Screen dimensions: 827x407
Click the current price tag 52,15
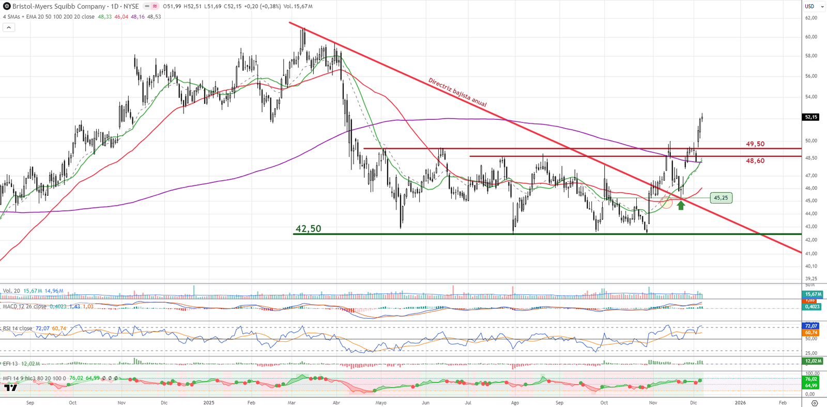(x=811, y=117)
